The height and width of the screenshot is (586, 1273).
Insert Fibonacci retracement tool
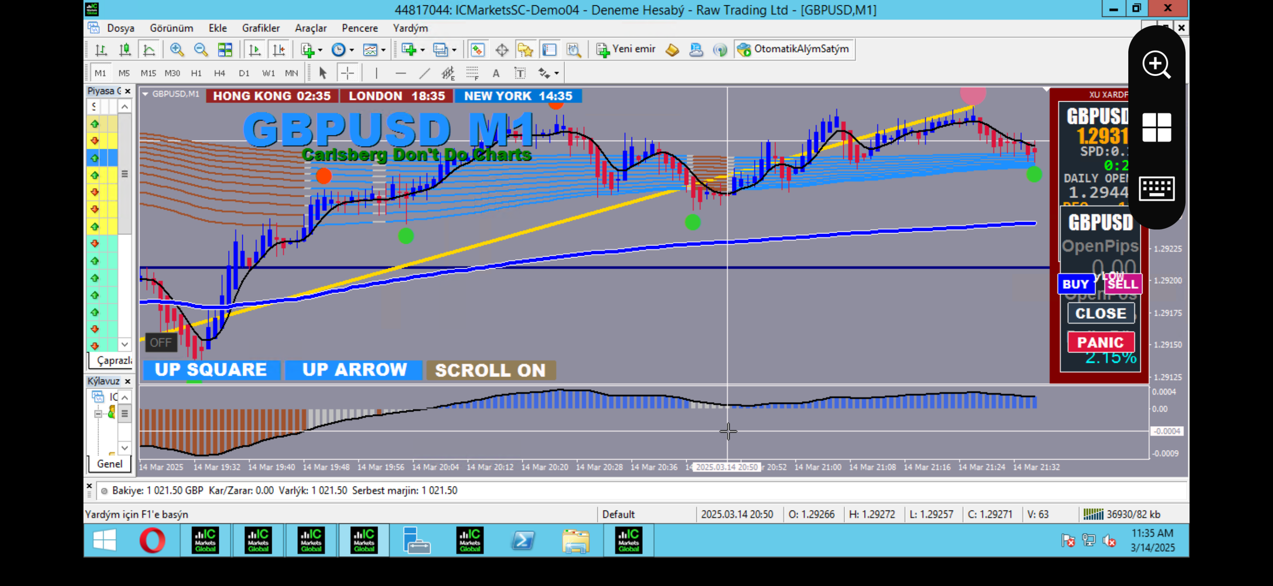pos(472,74)
